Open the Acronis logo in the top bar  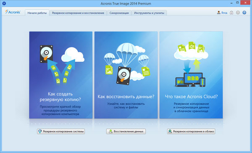[x=13, y=12]
